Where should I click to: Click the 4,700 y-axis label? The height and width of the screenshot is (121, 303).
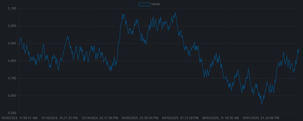tap(12, 78)
